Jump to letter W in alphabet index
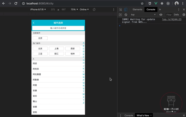The height and width of the screenshot is (117, 186). (x=84, y=94)
